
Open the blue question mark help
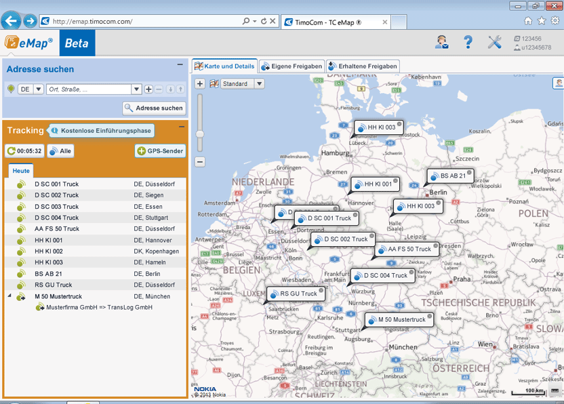pos(468,42)
